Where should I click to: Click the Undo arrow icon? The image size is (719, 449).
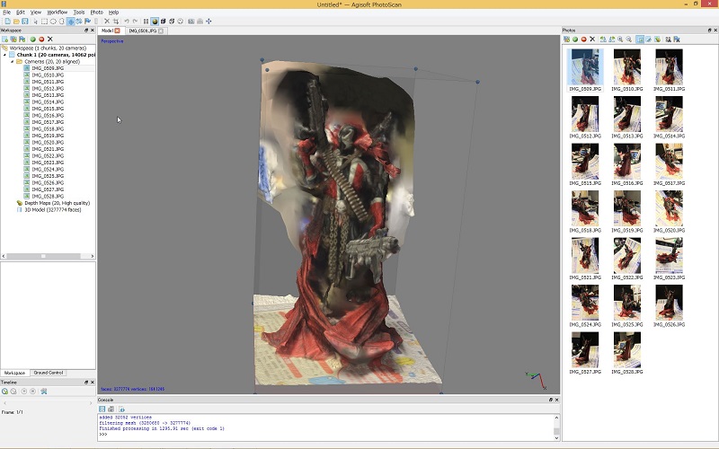tap(127, 21)
